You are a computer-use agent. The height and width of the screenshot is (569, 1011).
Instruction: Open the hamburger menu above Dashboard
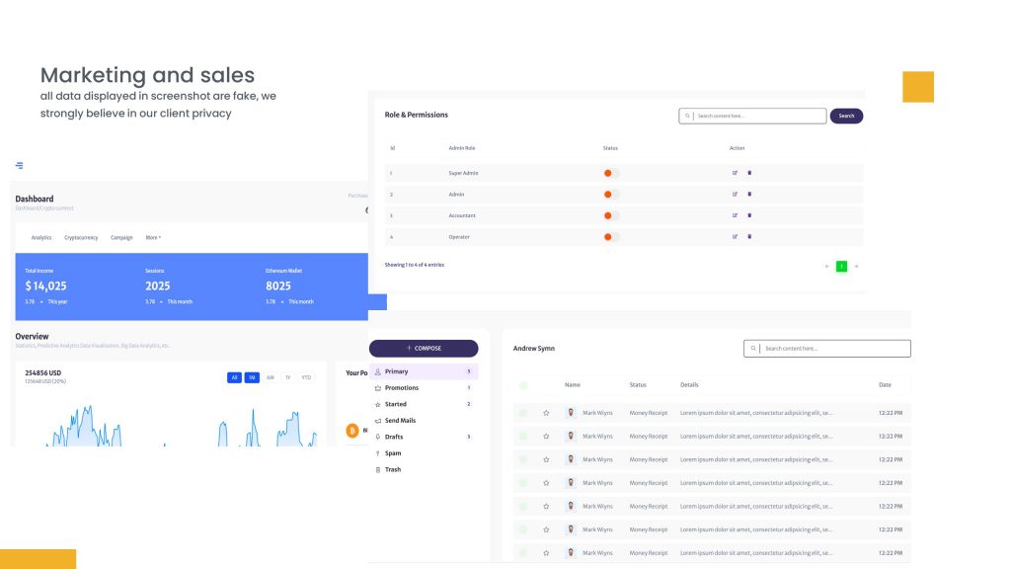coord(20,165)
